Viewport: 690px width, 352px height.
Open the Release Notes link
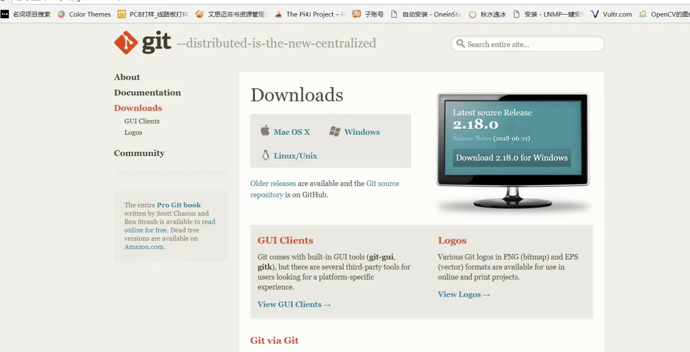click(x=472, y=138)
